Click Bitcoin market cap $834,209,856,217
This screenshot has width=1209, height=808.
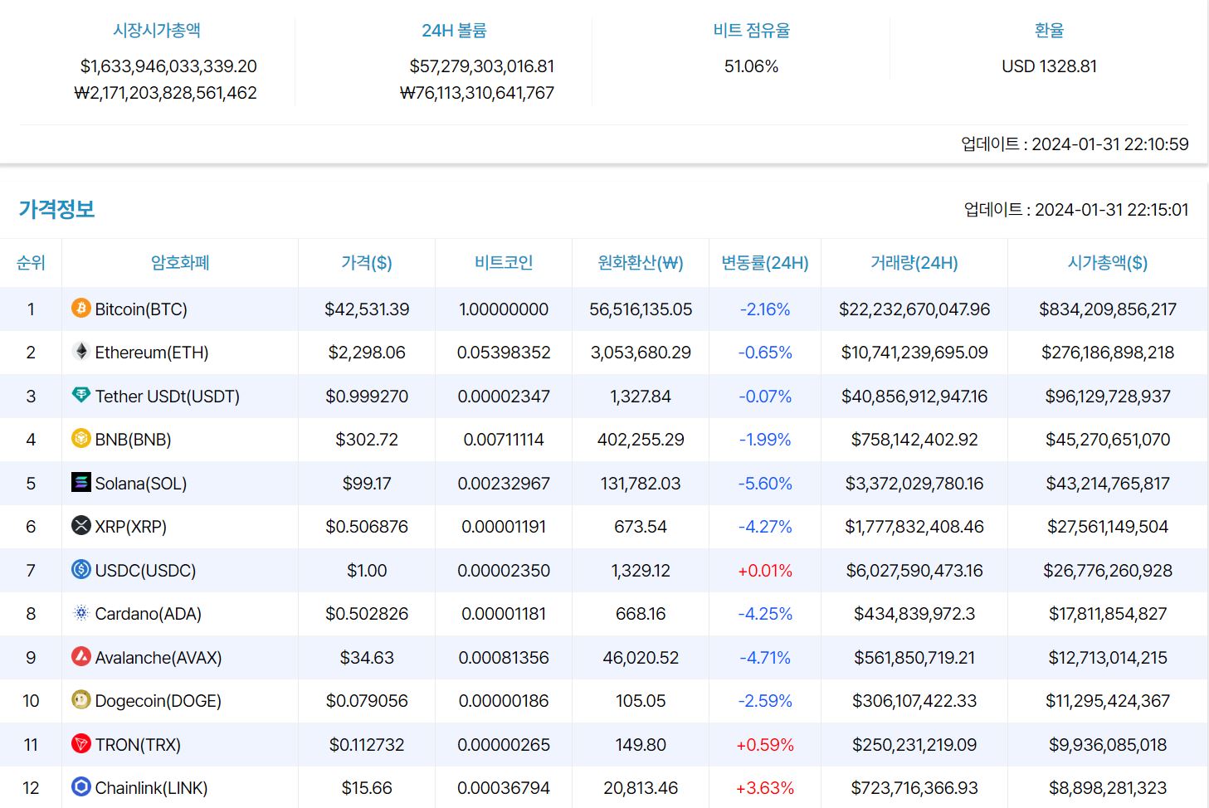[1108, 309]
